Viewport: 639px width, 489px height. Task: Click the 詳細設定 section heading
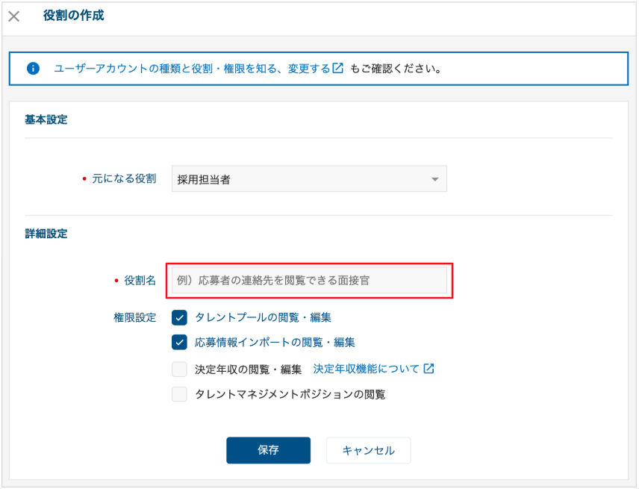pyautogui.click(x=46, y=234)
